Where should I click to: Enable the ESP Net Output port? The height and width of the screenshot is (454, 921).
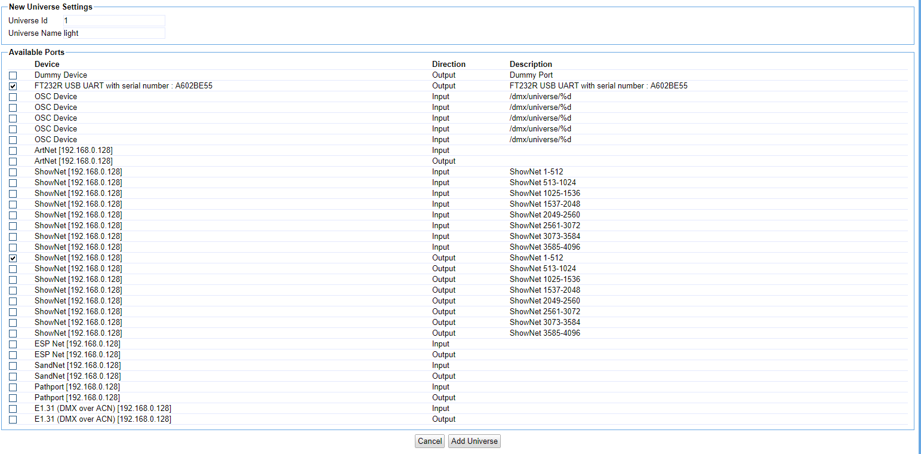click(x=13, y=355)
